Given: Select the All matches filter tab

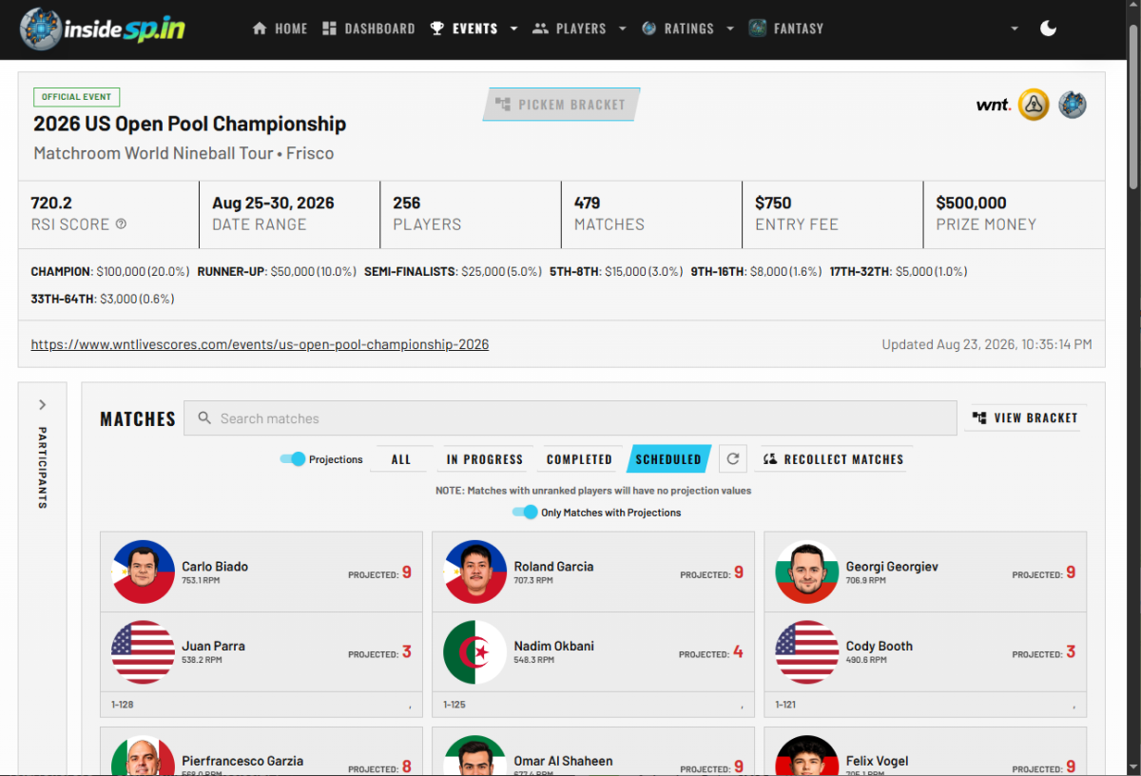Looking at the screenshot, I should tap(401, 459).
